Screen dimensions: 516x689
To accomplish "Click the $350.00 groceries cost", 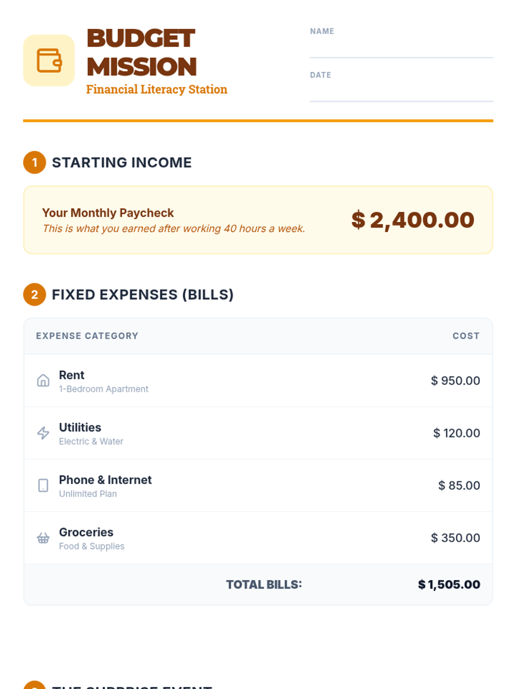I will pos(455,538).
